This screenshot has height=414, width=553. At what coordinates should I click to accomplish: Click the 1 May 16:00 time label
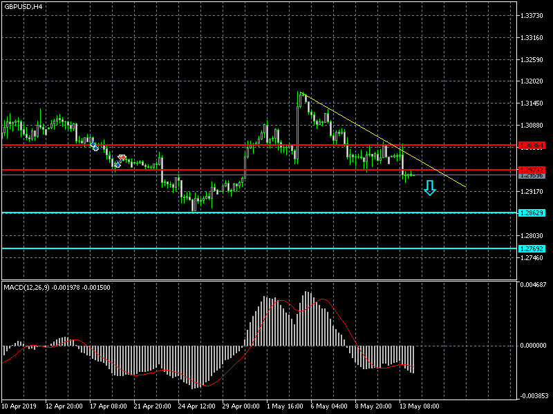click(x=284, y=406)
